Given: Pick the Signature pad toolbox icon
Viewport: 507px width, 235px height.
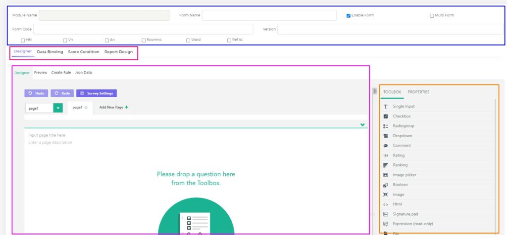Looking at the screenshot, I should click(x=386, y=214).
